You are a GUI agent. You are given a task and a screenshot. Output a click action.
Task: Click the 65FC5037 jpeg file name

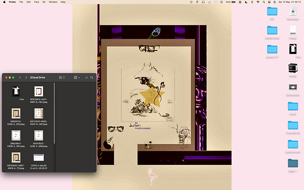pos(38,123)
